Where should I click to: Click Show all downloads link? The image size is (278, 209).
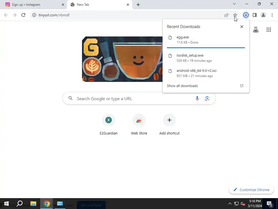[182, 86]
